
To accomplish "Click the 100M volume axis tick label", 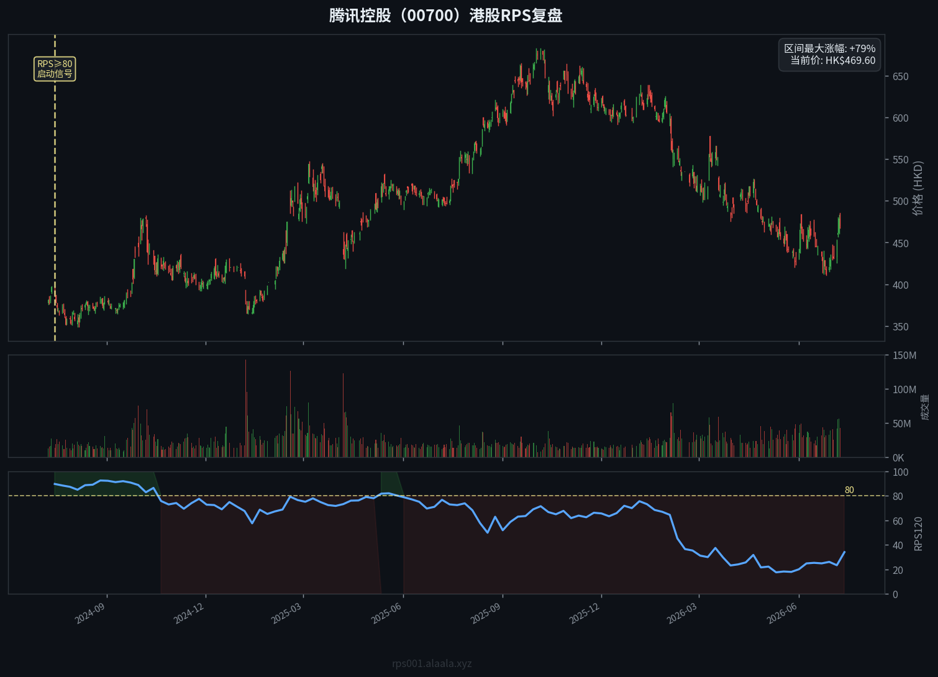I will click(904, 389).
